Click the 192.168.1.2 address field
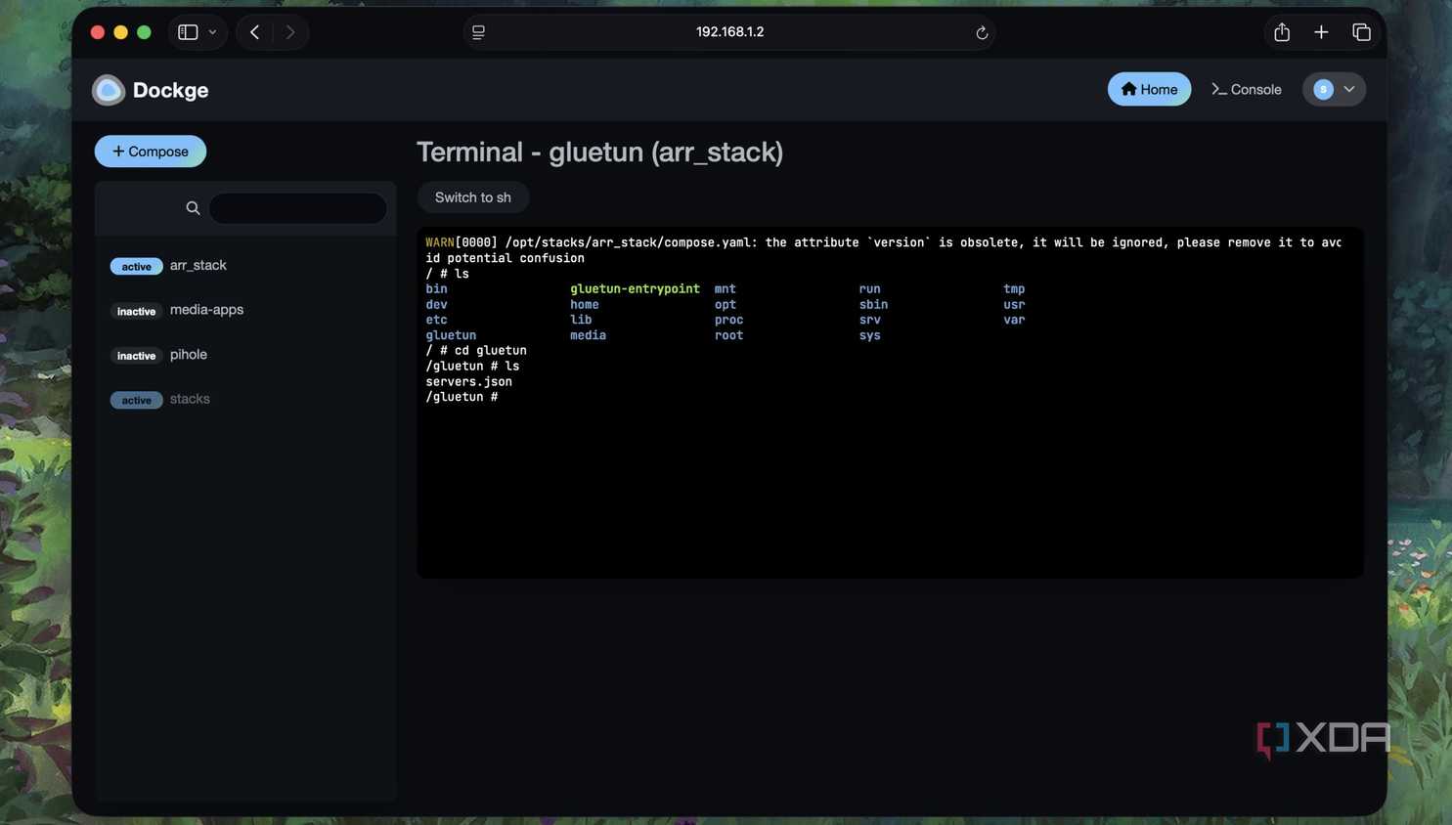 click(x=729, y=32)
